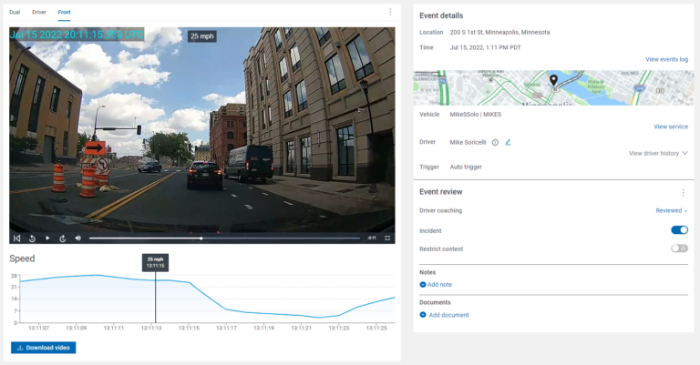Screen dimensions: 700x365
Task: Open Event review three-dot menu
Action: pos(683,193)
